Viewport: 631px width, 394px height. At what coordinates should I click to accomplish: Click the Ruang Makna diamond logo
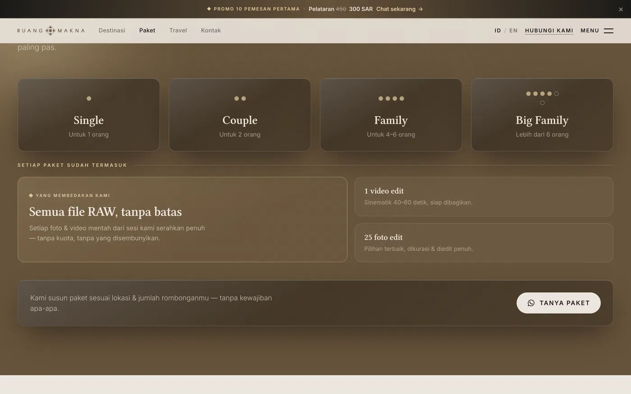click(x=51, y=31)
